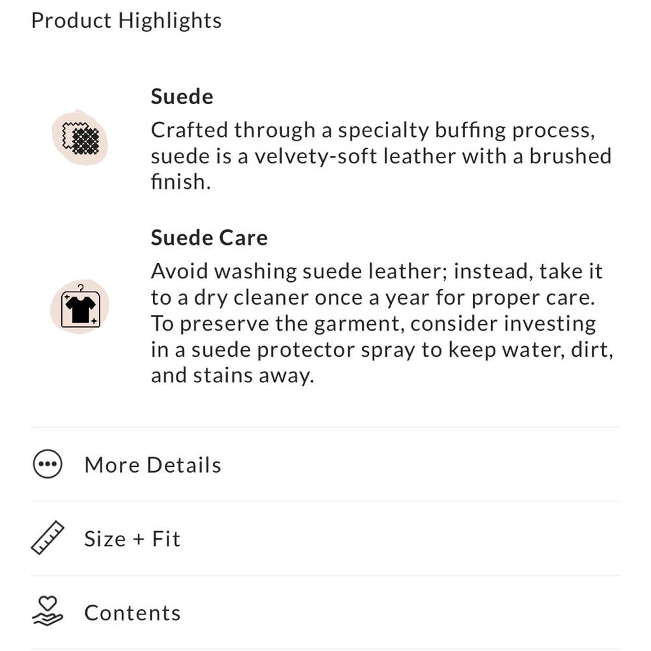Viewport: 651px width, 651px height.
Task: Click the line 'To preserve the garment, consider investing'
Action: tap(373, 324)
